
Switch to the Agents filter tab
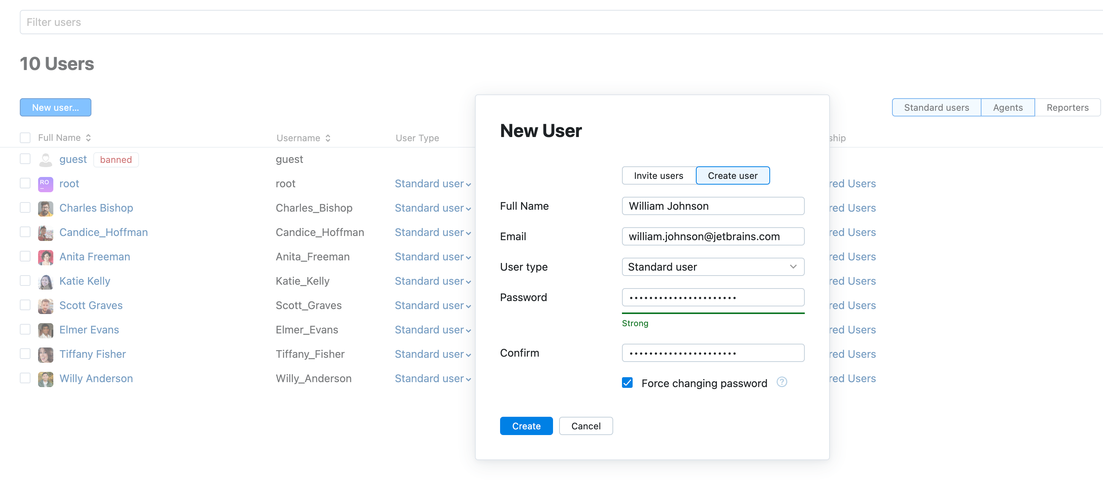coord(1007,107)
